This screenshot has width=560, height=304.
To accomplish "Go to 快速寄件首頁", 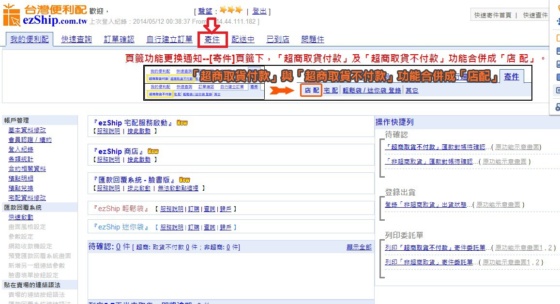I will pos(493,15).
